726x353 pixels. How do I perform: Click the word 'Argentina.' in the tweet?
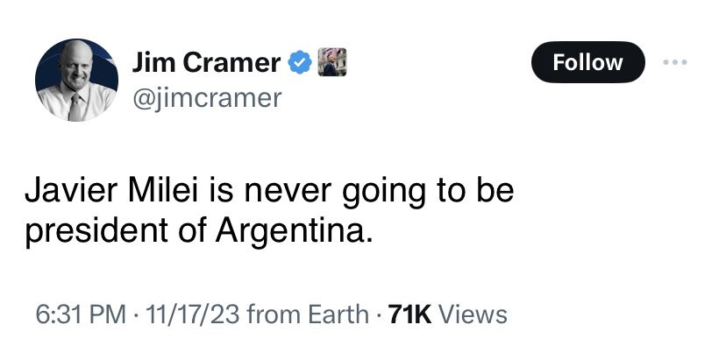point(294,230)
